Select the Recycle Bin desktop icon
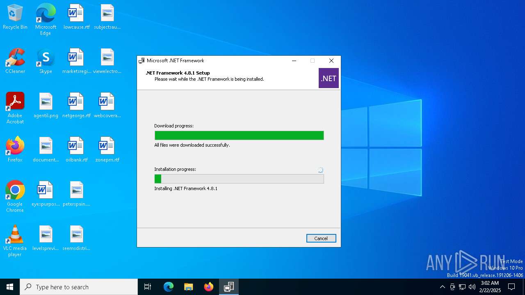This screenshot has height=295, width=525. [15, 17]
